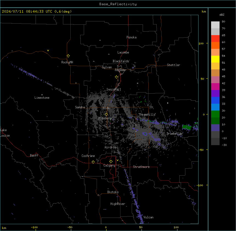This screenshot has height=231, width=236.
Task: Select the -100 tick on the horizontal axis
Action: tap(34, 227)
